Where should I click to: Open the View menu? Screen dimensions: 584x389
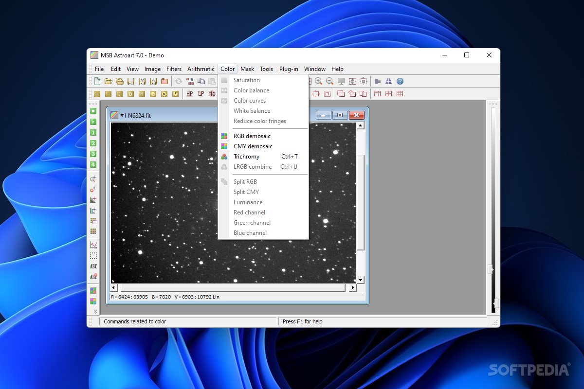click(x=132, y=69)
